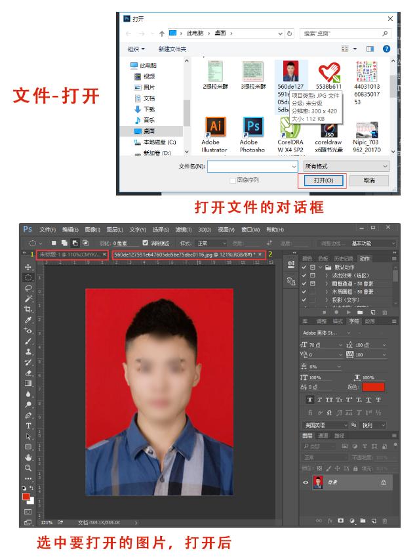This screenshot has width=417, height=559.
Task: Select the Move tool in Photoshop
Action: pyautogui.click(x=28, y=267)
